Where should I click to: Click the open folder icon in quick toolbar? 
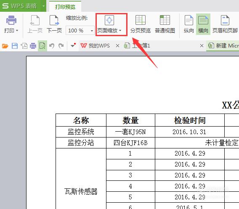click(5, 46)
